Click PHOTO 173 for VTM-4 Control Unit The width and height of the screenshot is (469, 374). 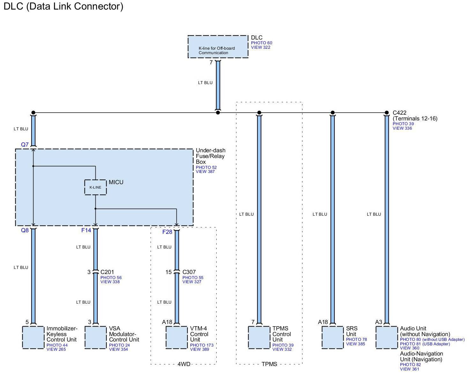click(202, 345)
